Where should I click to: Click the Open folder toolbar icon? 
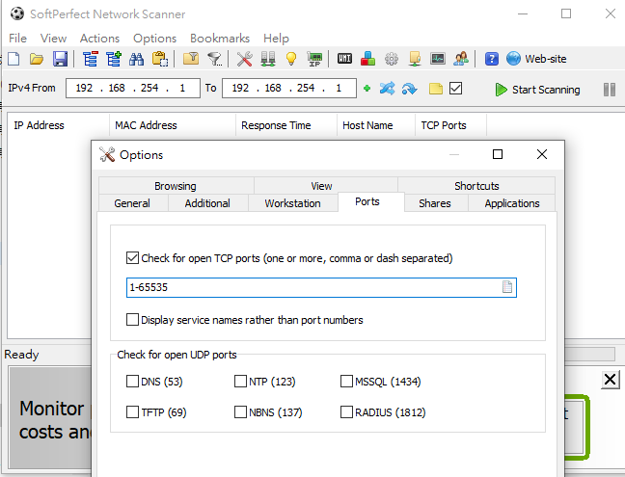(37, 59)
